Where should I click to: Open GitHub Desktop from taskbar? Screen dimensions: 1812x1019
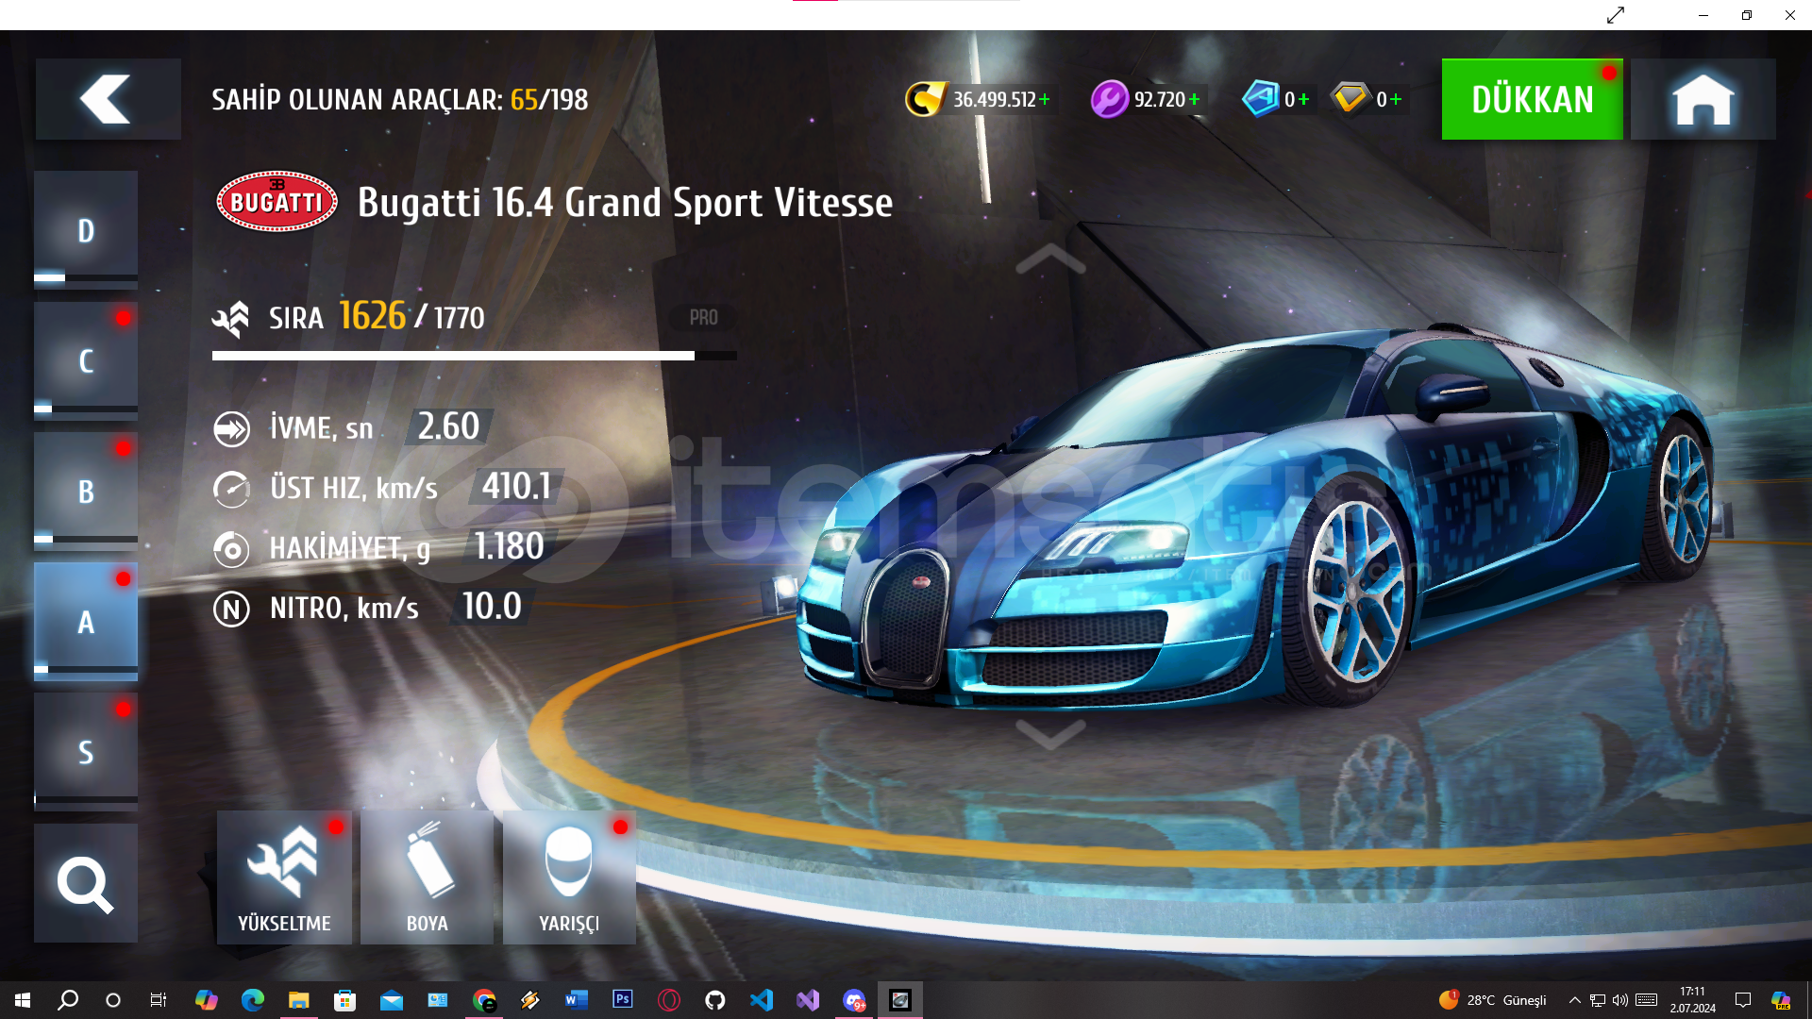point(715,1000)
